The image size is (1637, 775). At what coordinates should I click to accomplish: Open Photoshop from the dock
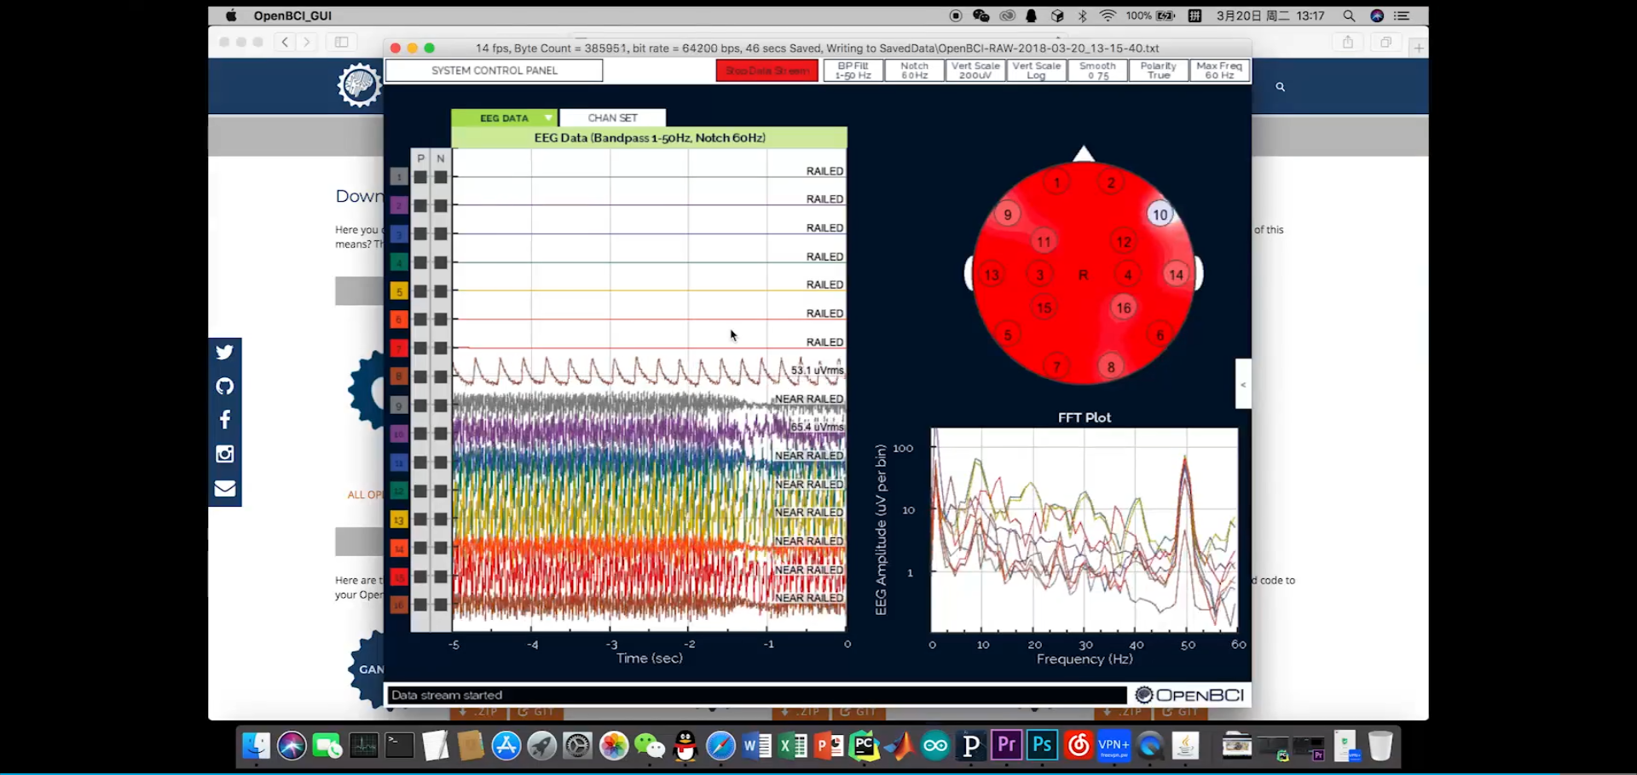(1043, 746)
